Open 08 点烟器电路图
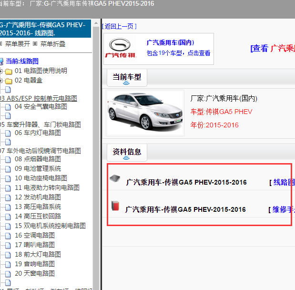 38,159
